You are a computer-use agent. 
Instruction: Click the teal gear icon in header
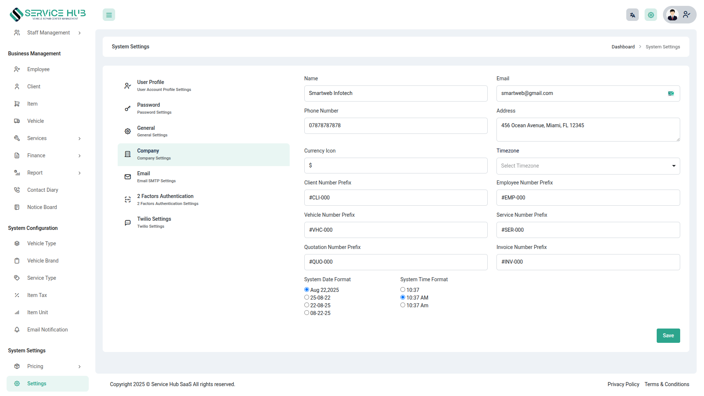[651, 15]
